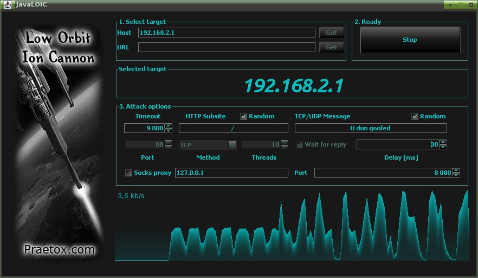Decrease the Timeout value with down arrow
This screenshot has height=278, width=478.
[x=168, y=130]
